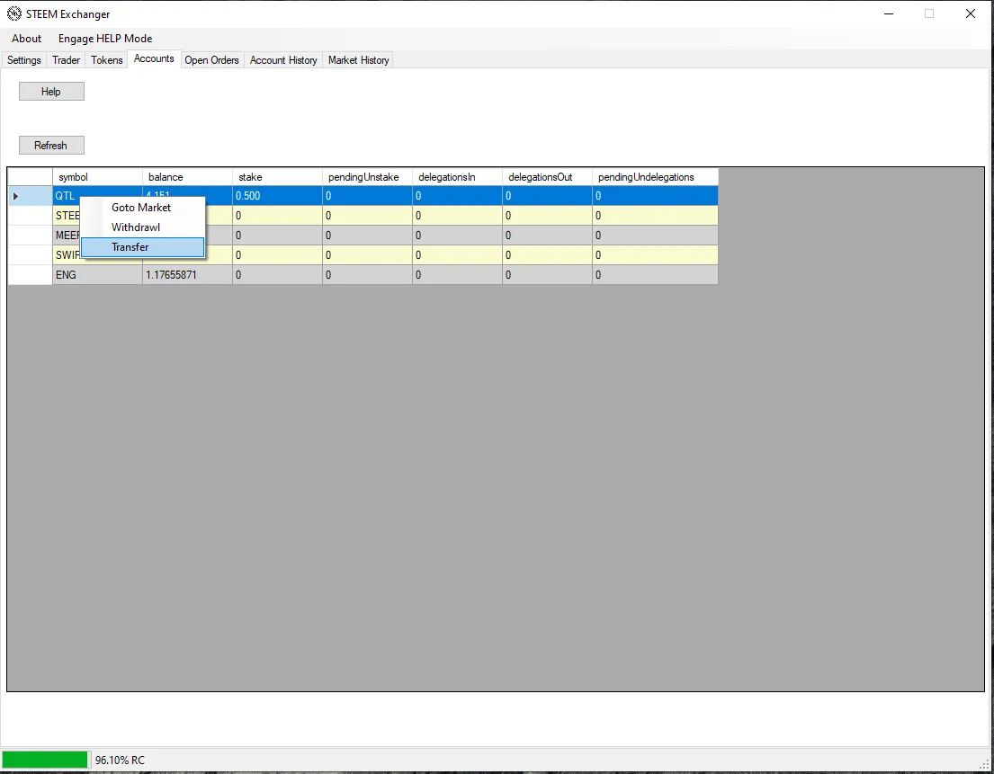This screenshot has width=994, height=774.
Task: Minimize the STEEM Exchanger window
Action: (889, 14)
